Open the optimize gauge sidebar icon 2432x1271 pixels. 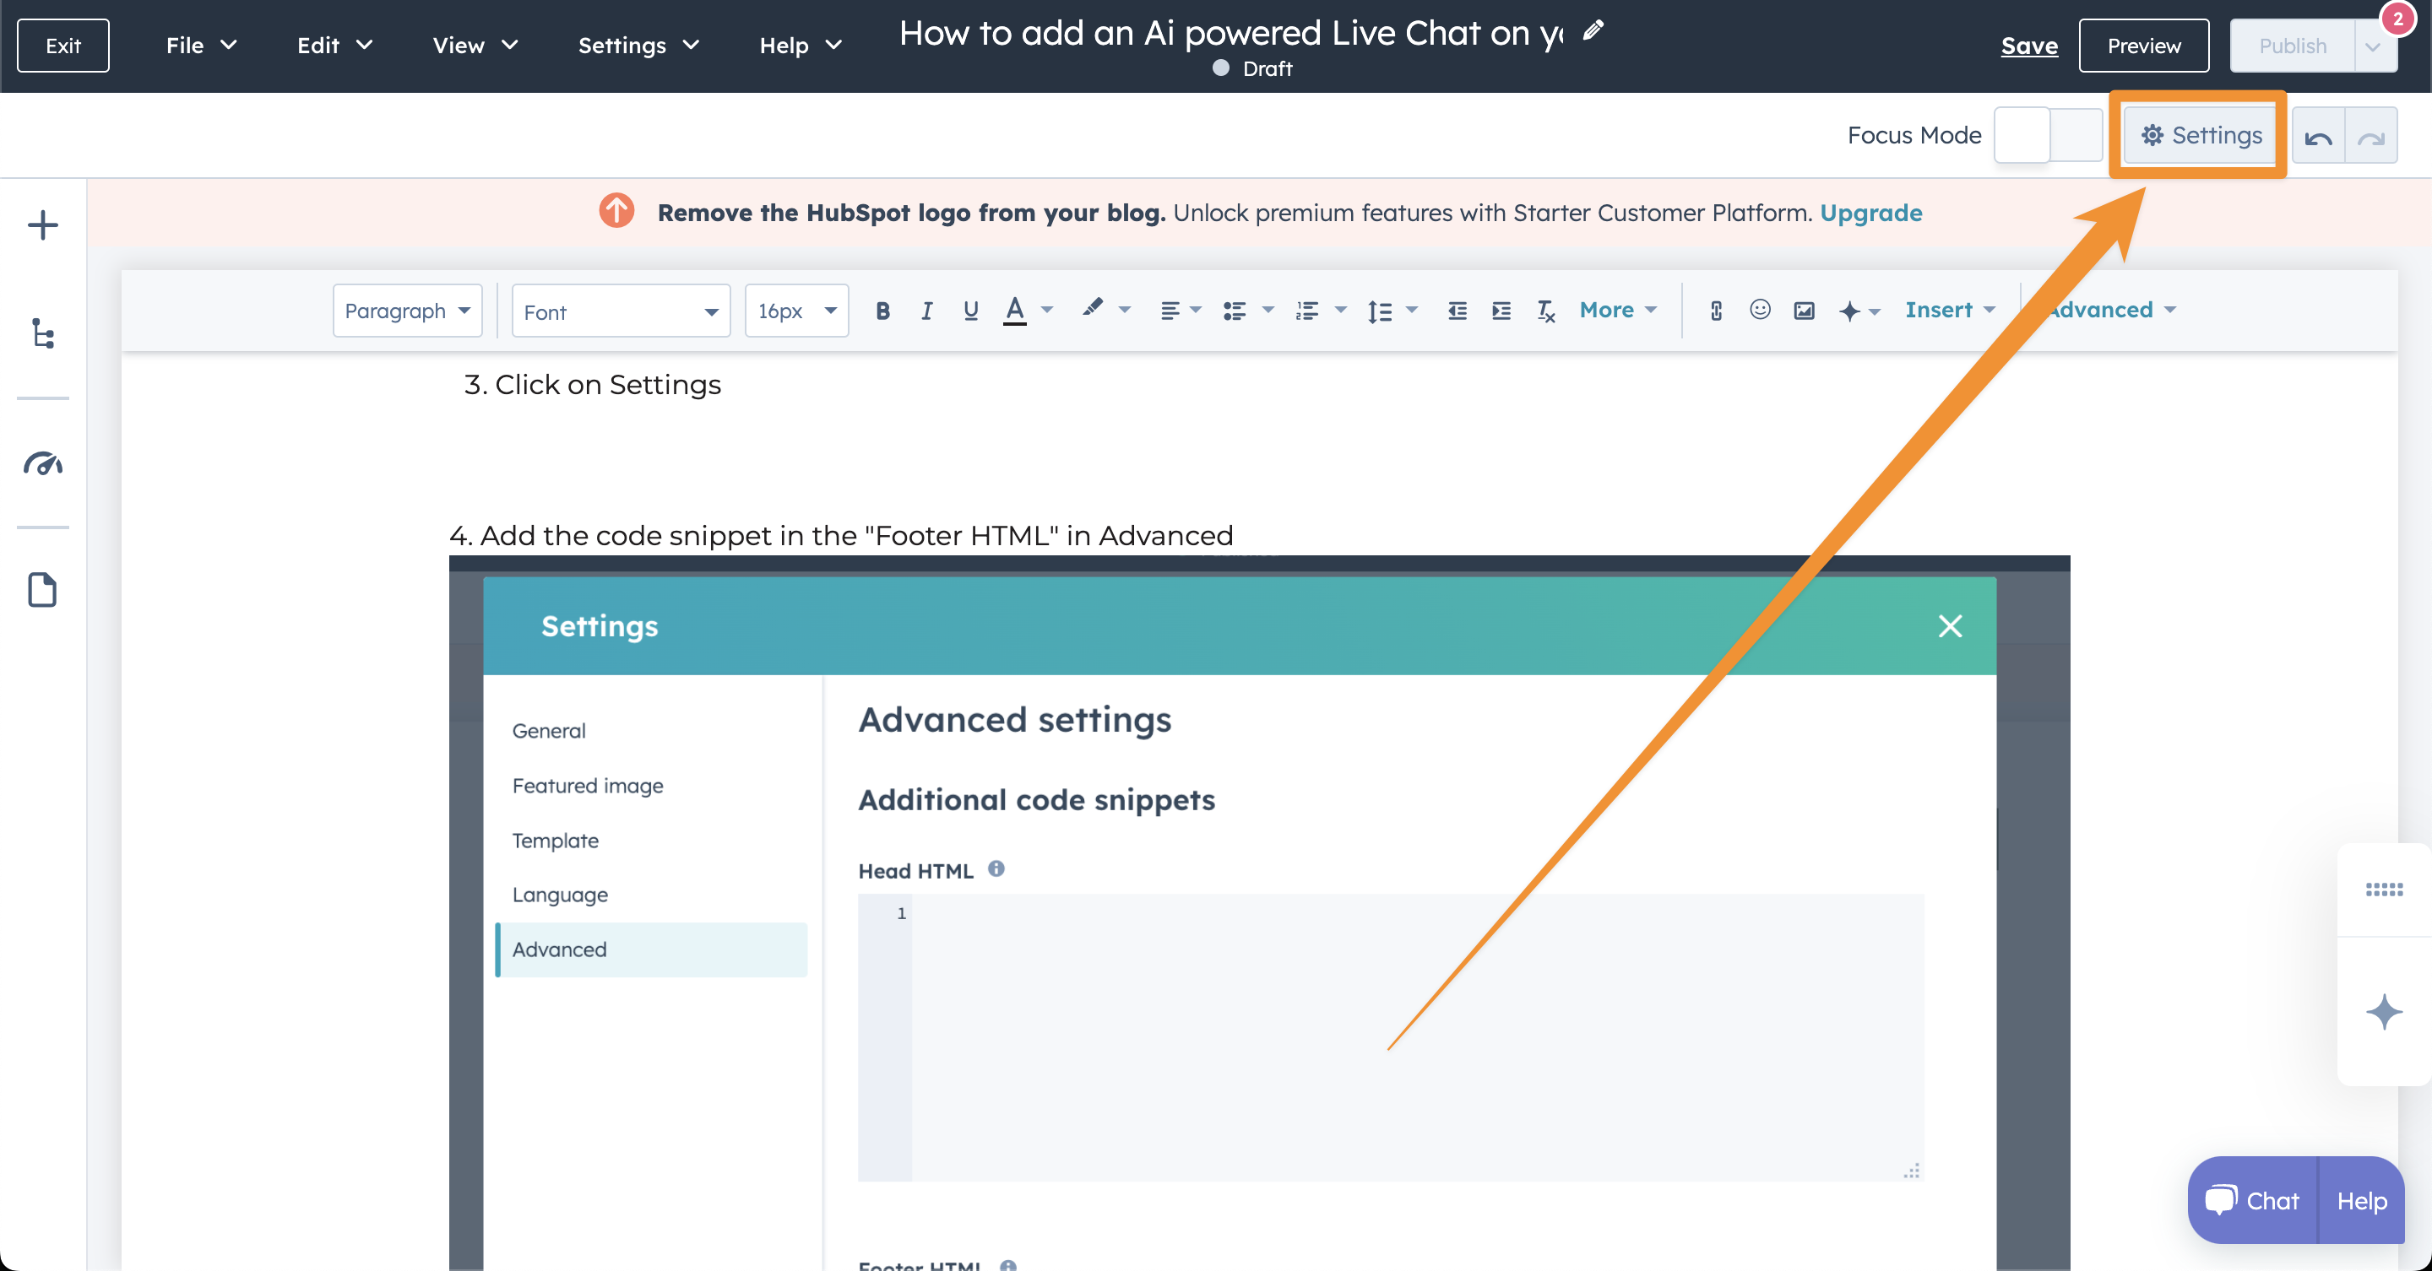tap(42, 463)
